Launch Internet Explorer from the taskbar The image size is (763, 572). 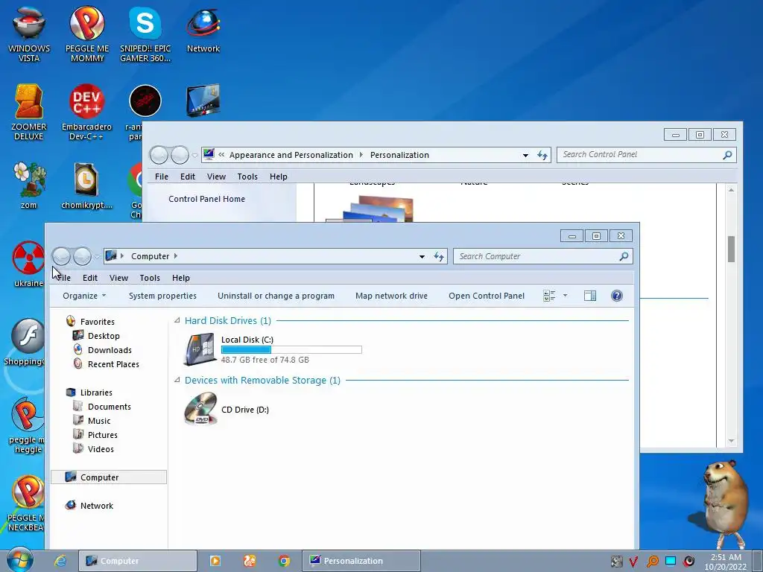(60, 561)
